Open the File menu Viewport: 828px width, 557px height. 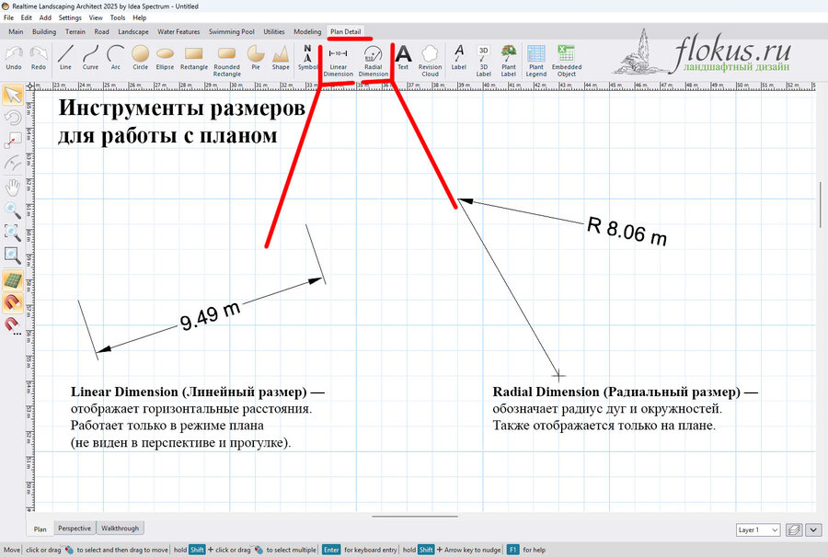pos(9,17)
